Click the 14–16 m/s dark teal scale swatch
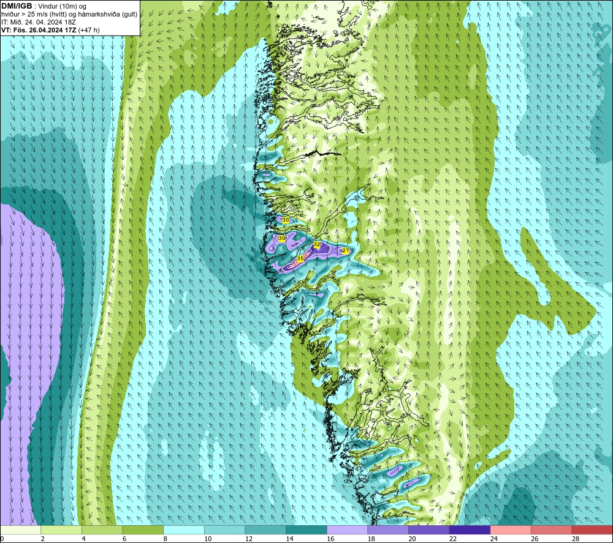 coord(306,530)
